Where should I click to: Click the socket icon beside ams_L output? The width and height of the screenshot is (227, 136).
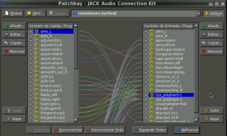[37, 31]
